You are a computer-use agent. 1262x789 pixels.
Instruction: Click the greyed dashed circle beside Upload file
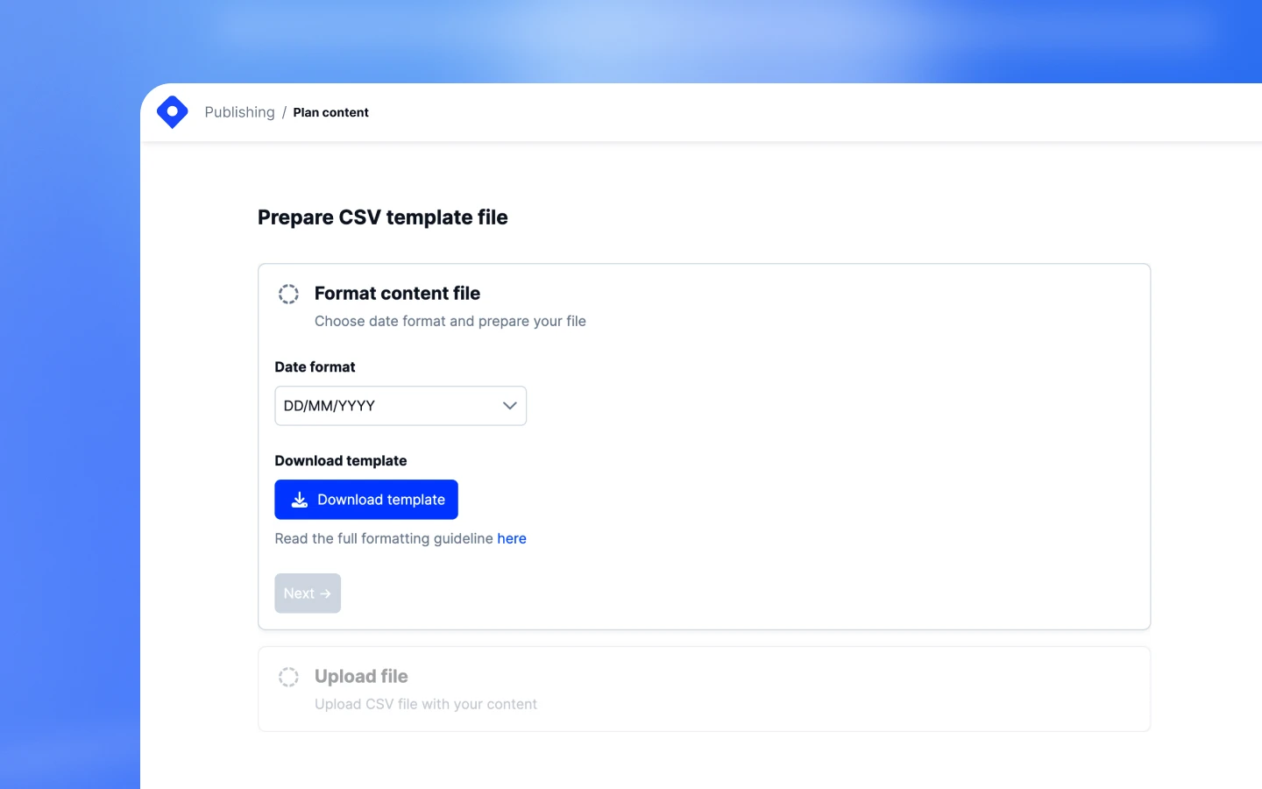(288, 676)
